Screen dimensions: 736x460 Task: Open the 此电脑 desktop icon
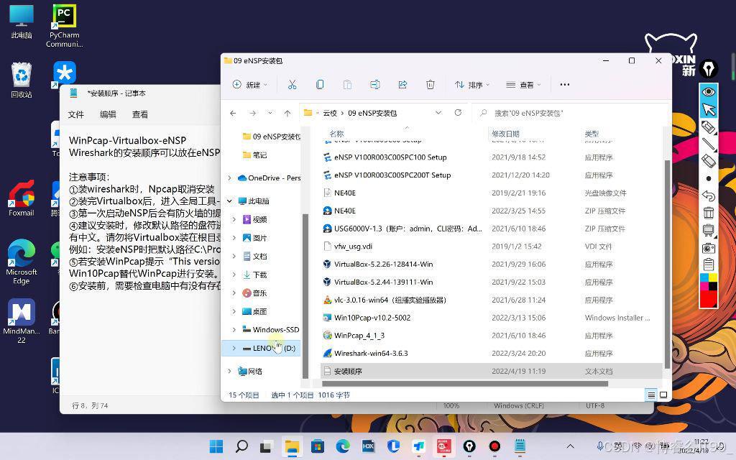pos(21,22)
